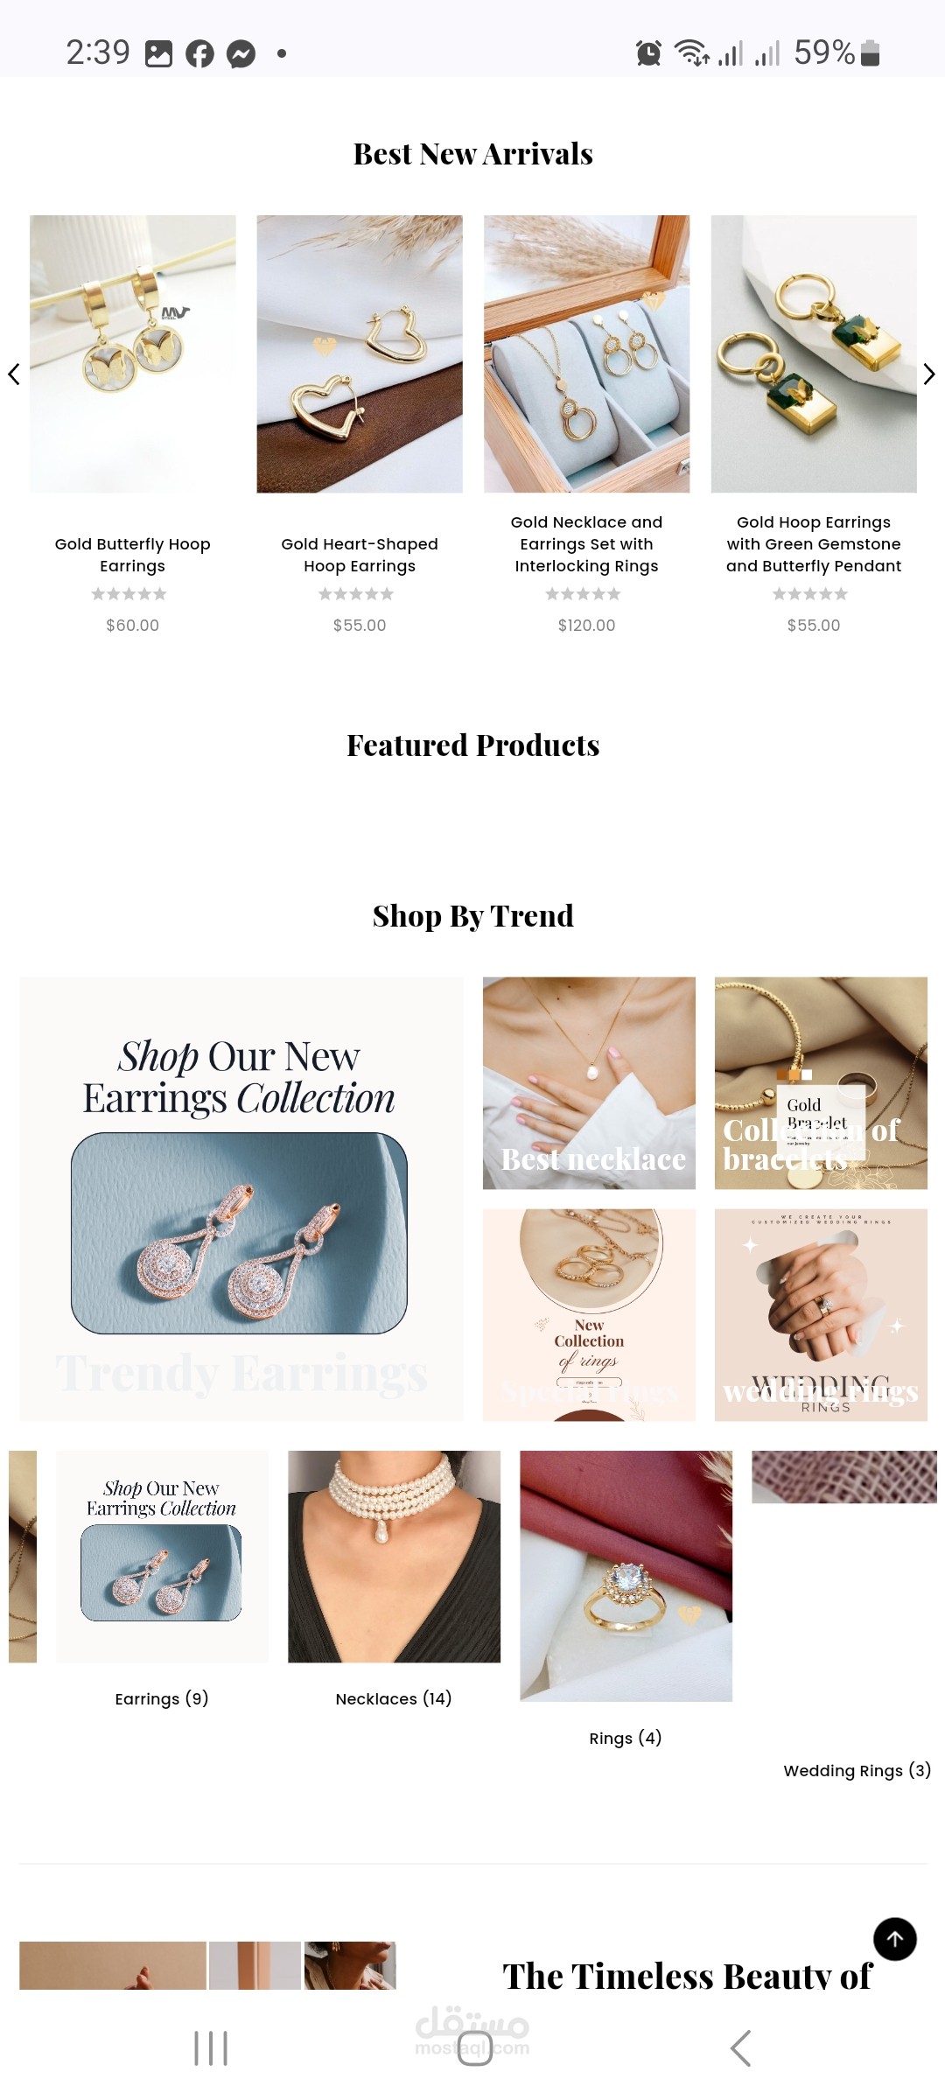Go to previous arrivals with left arrow
Image resolution: width=945 pixels, height=2100 pixels.
point(14,374)
